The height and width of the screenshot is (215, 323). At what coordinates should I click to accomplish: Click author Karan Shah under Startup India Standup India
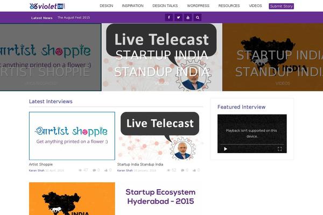[125, 170]
